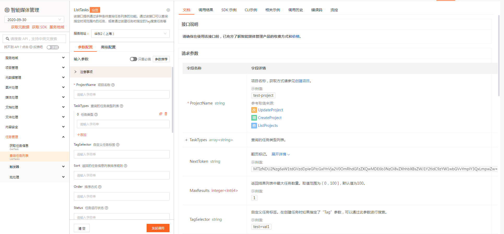Focus the API search input field
This screenshot has width=504, height=234.
(x=34, y=39)
